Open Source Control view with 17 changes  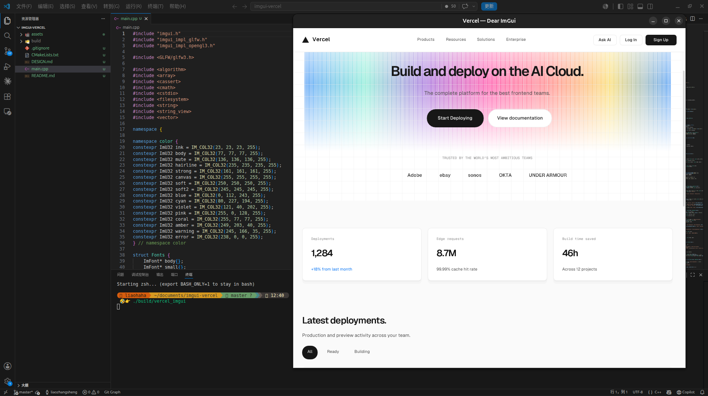tap(7, 51)
